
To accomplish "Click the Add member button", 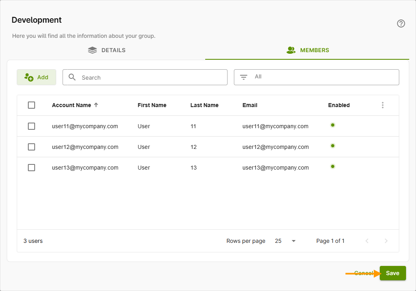I will coord(36,77).
